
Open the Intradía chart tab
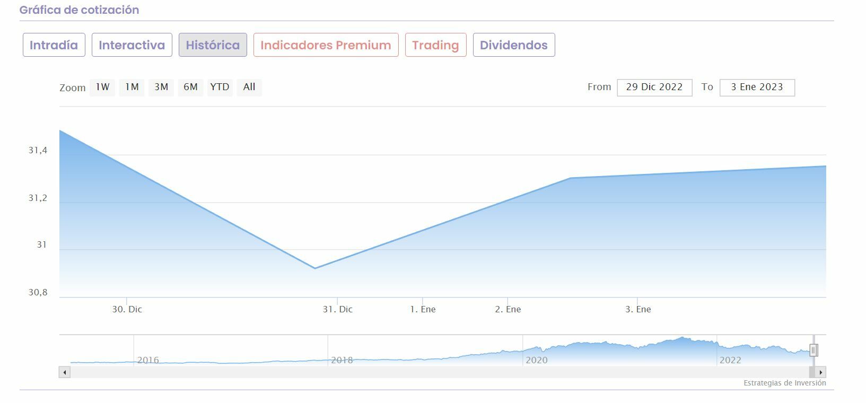pos(54,45)
